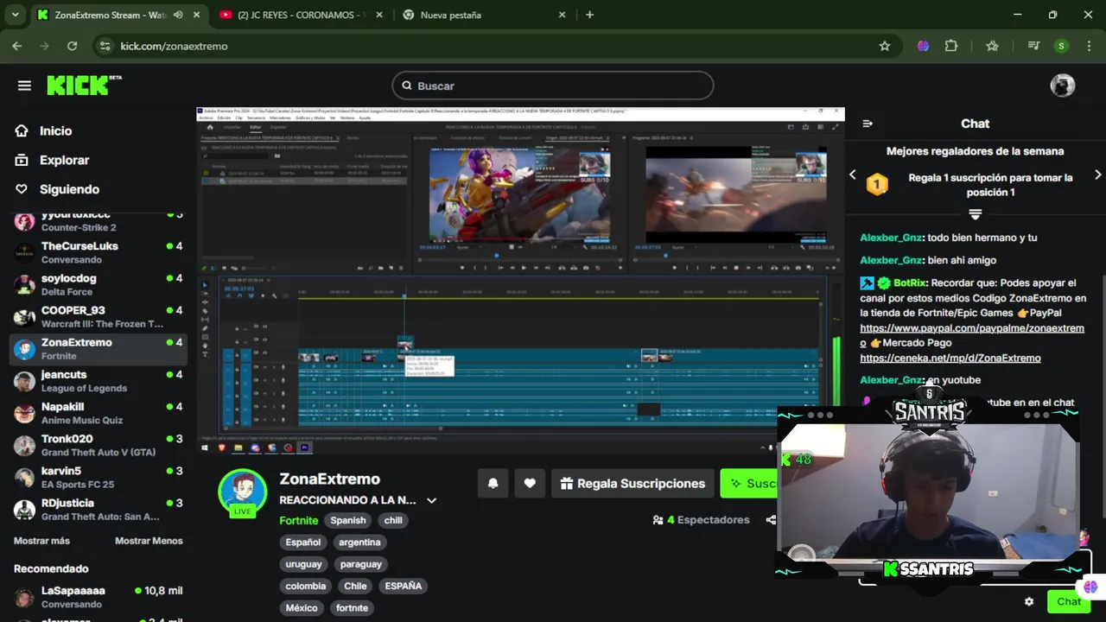
Task: Click the green Suscribirse button
Action: point(750,484)
